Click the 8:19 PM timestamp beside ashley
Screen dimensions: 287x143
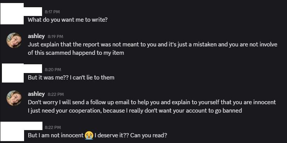click(55, 37)
